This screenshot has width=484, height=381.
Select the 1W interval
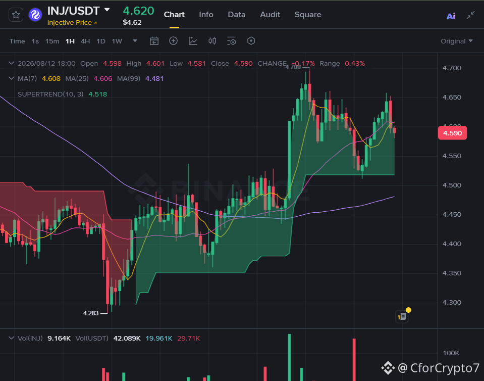[x=117, y=41]
